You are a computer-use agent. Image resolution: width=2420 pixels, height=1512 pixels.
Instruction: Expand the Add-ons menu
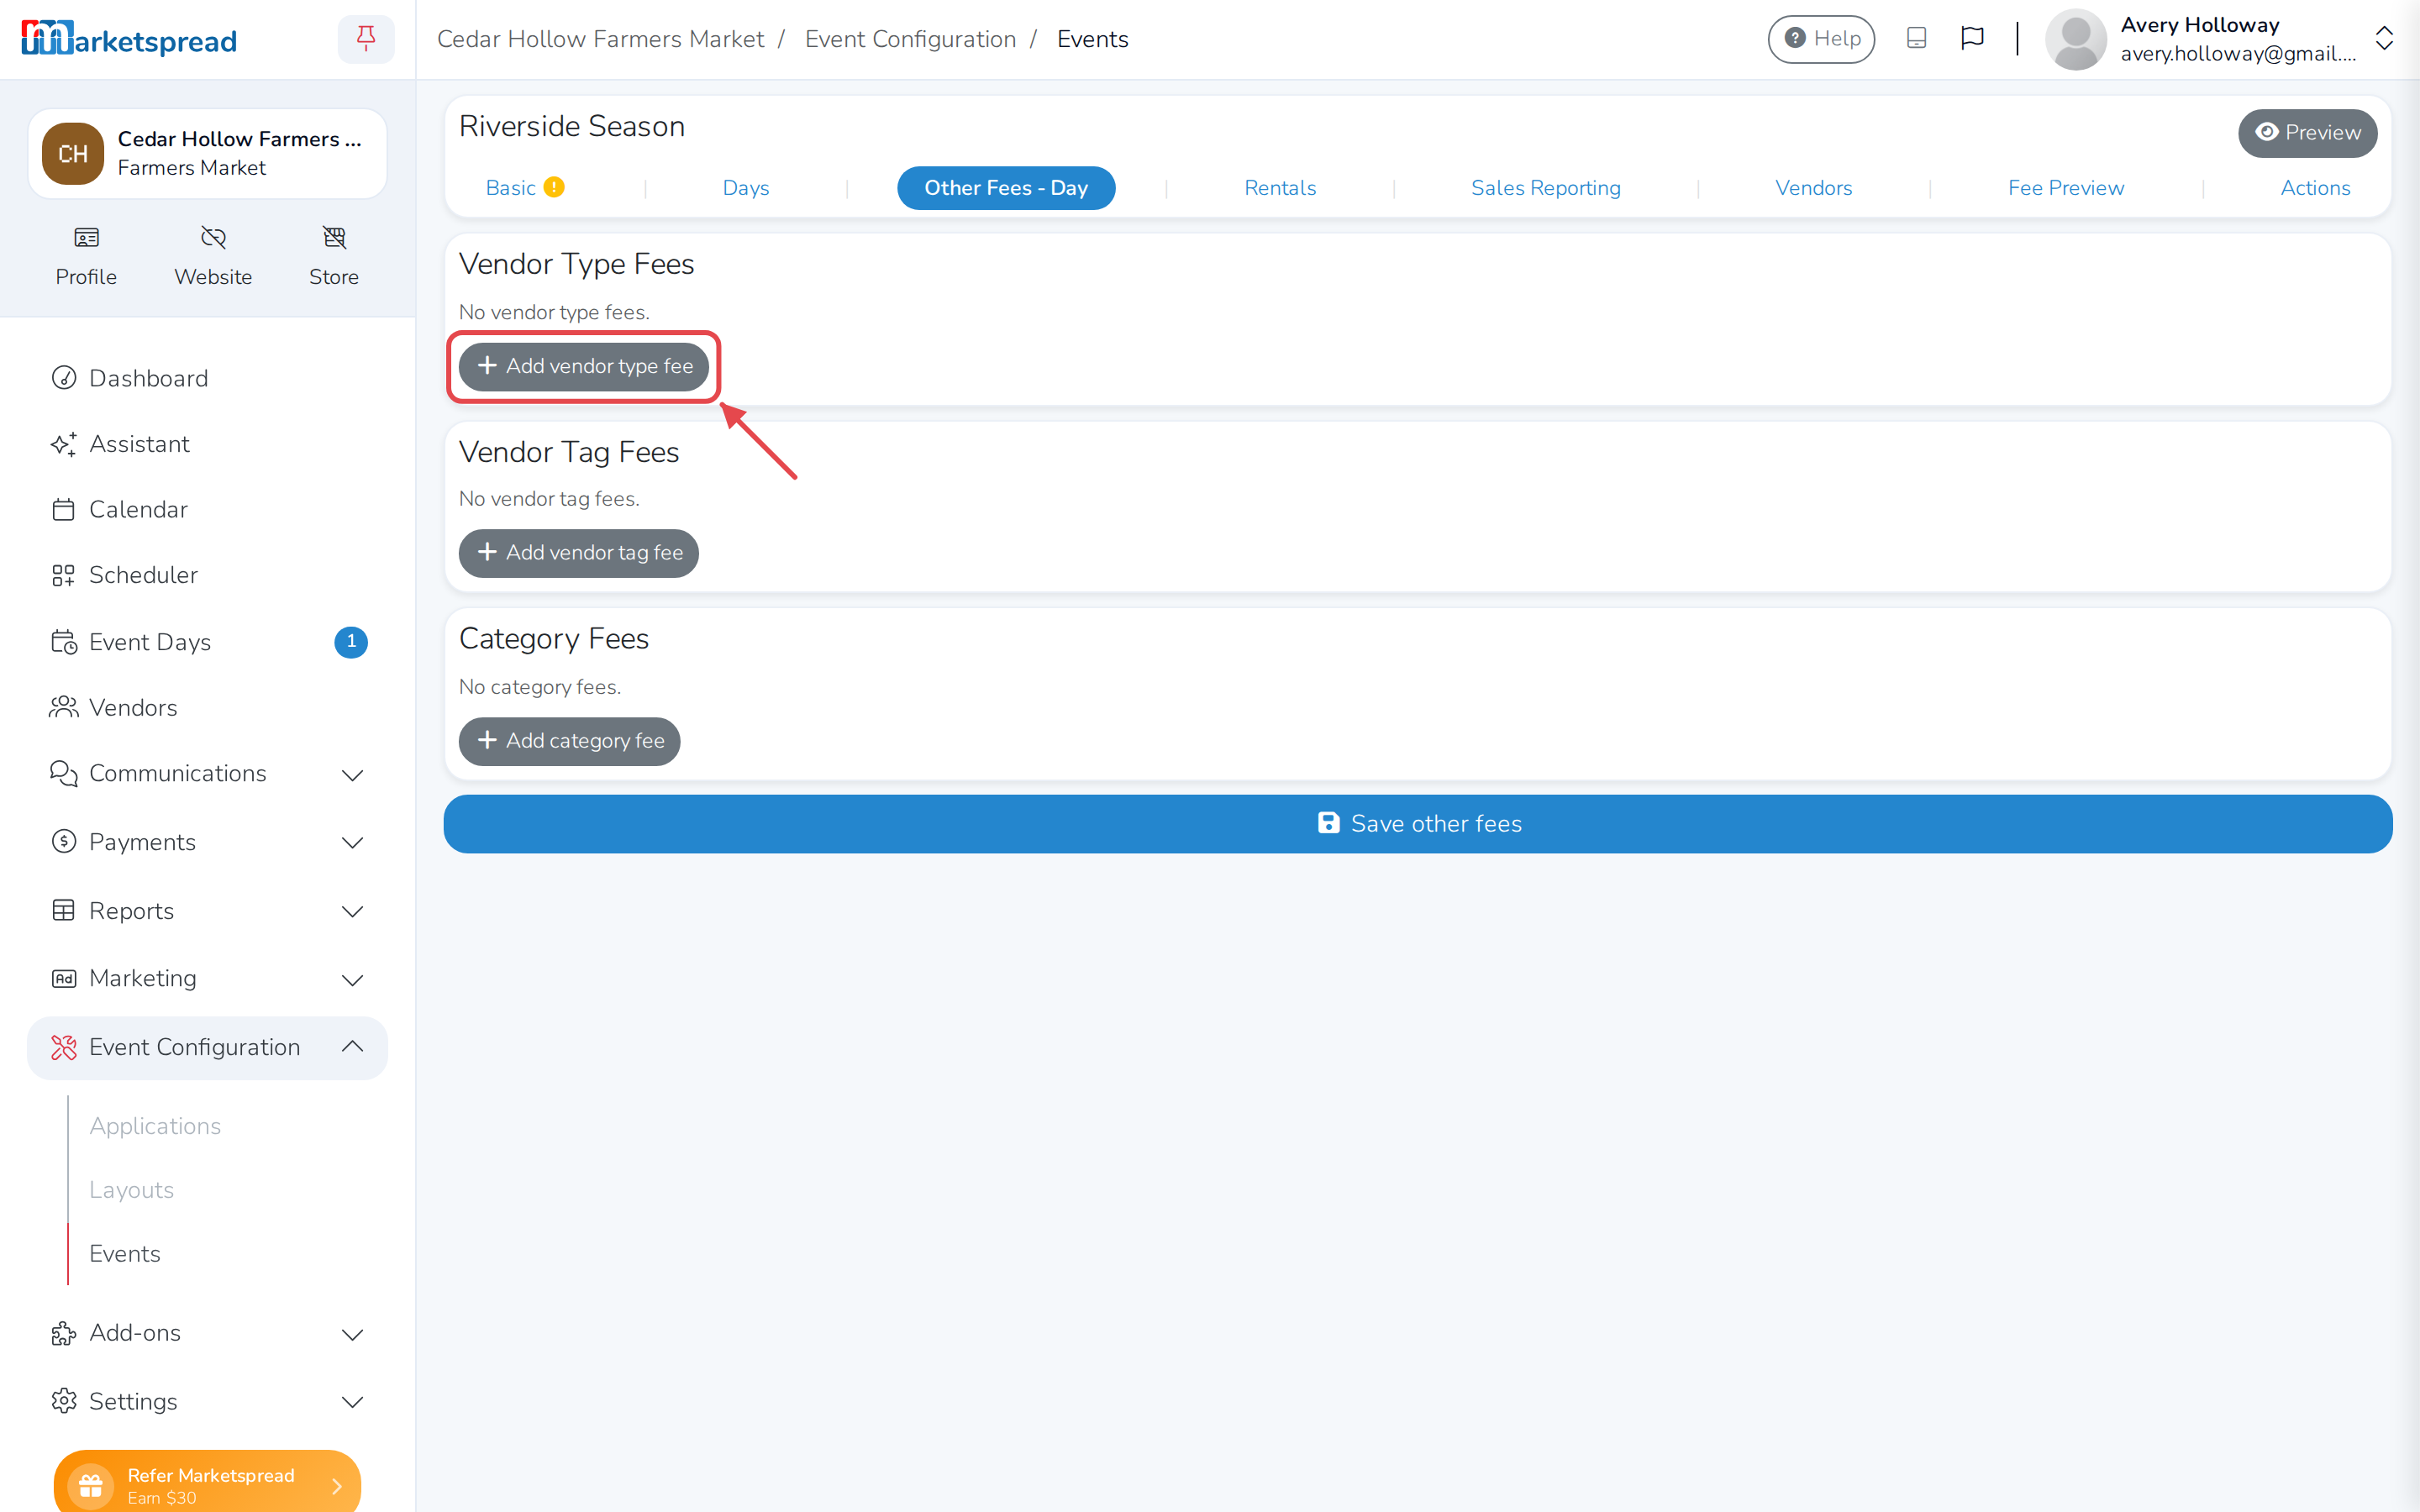(x=207, y=1333)
